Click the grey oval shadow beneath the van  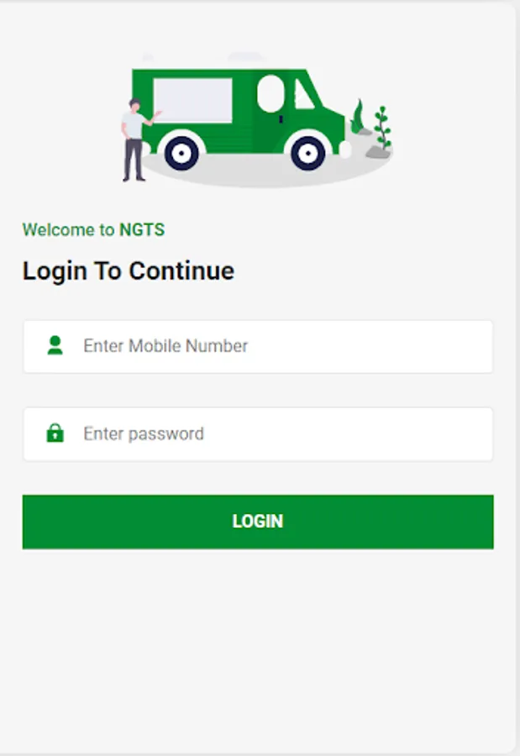[x=265, y=171]
